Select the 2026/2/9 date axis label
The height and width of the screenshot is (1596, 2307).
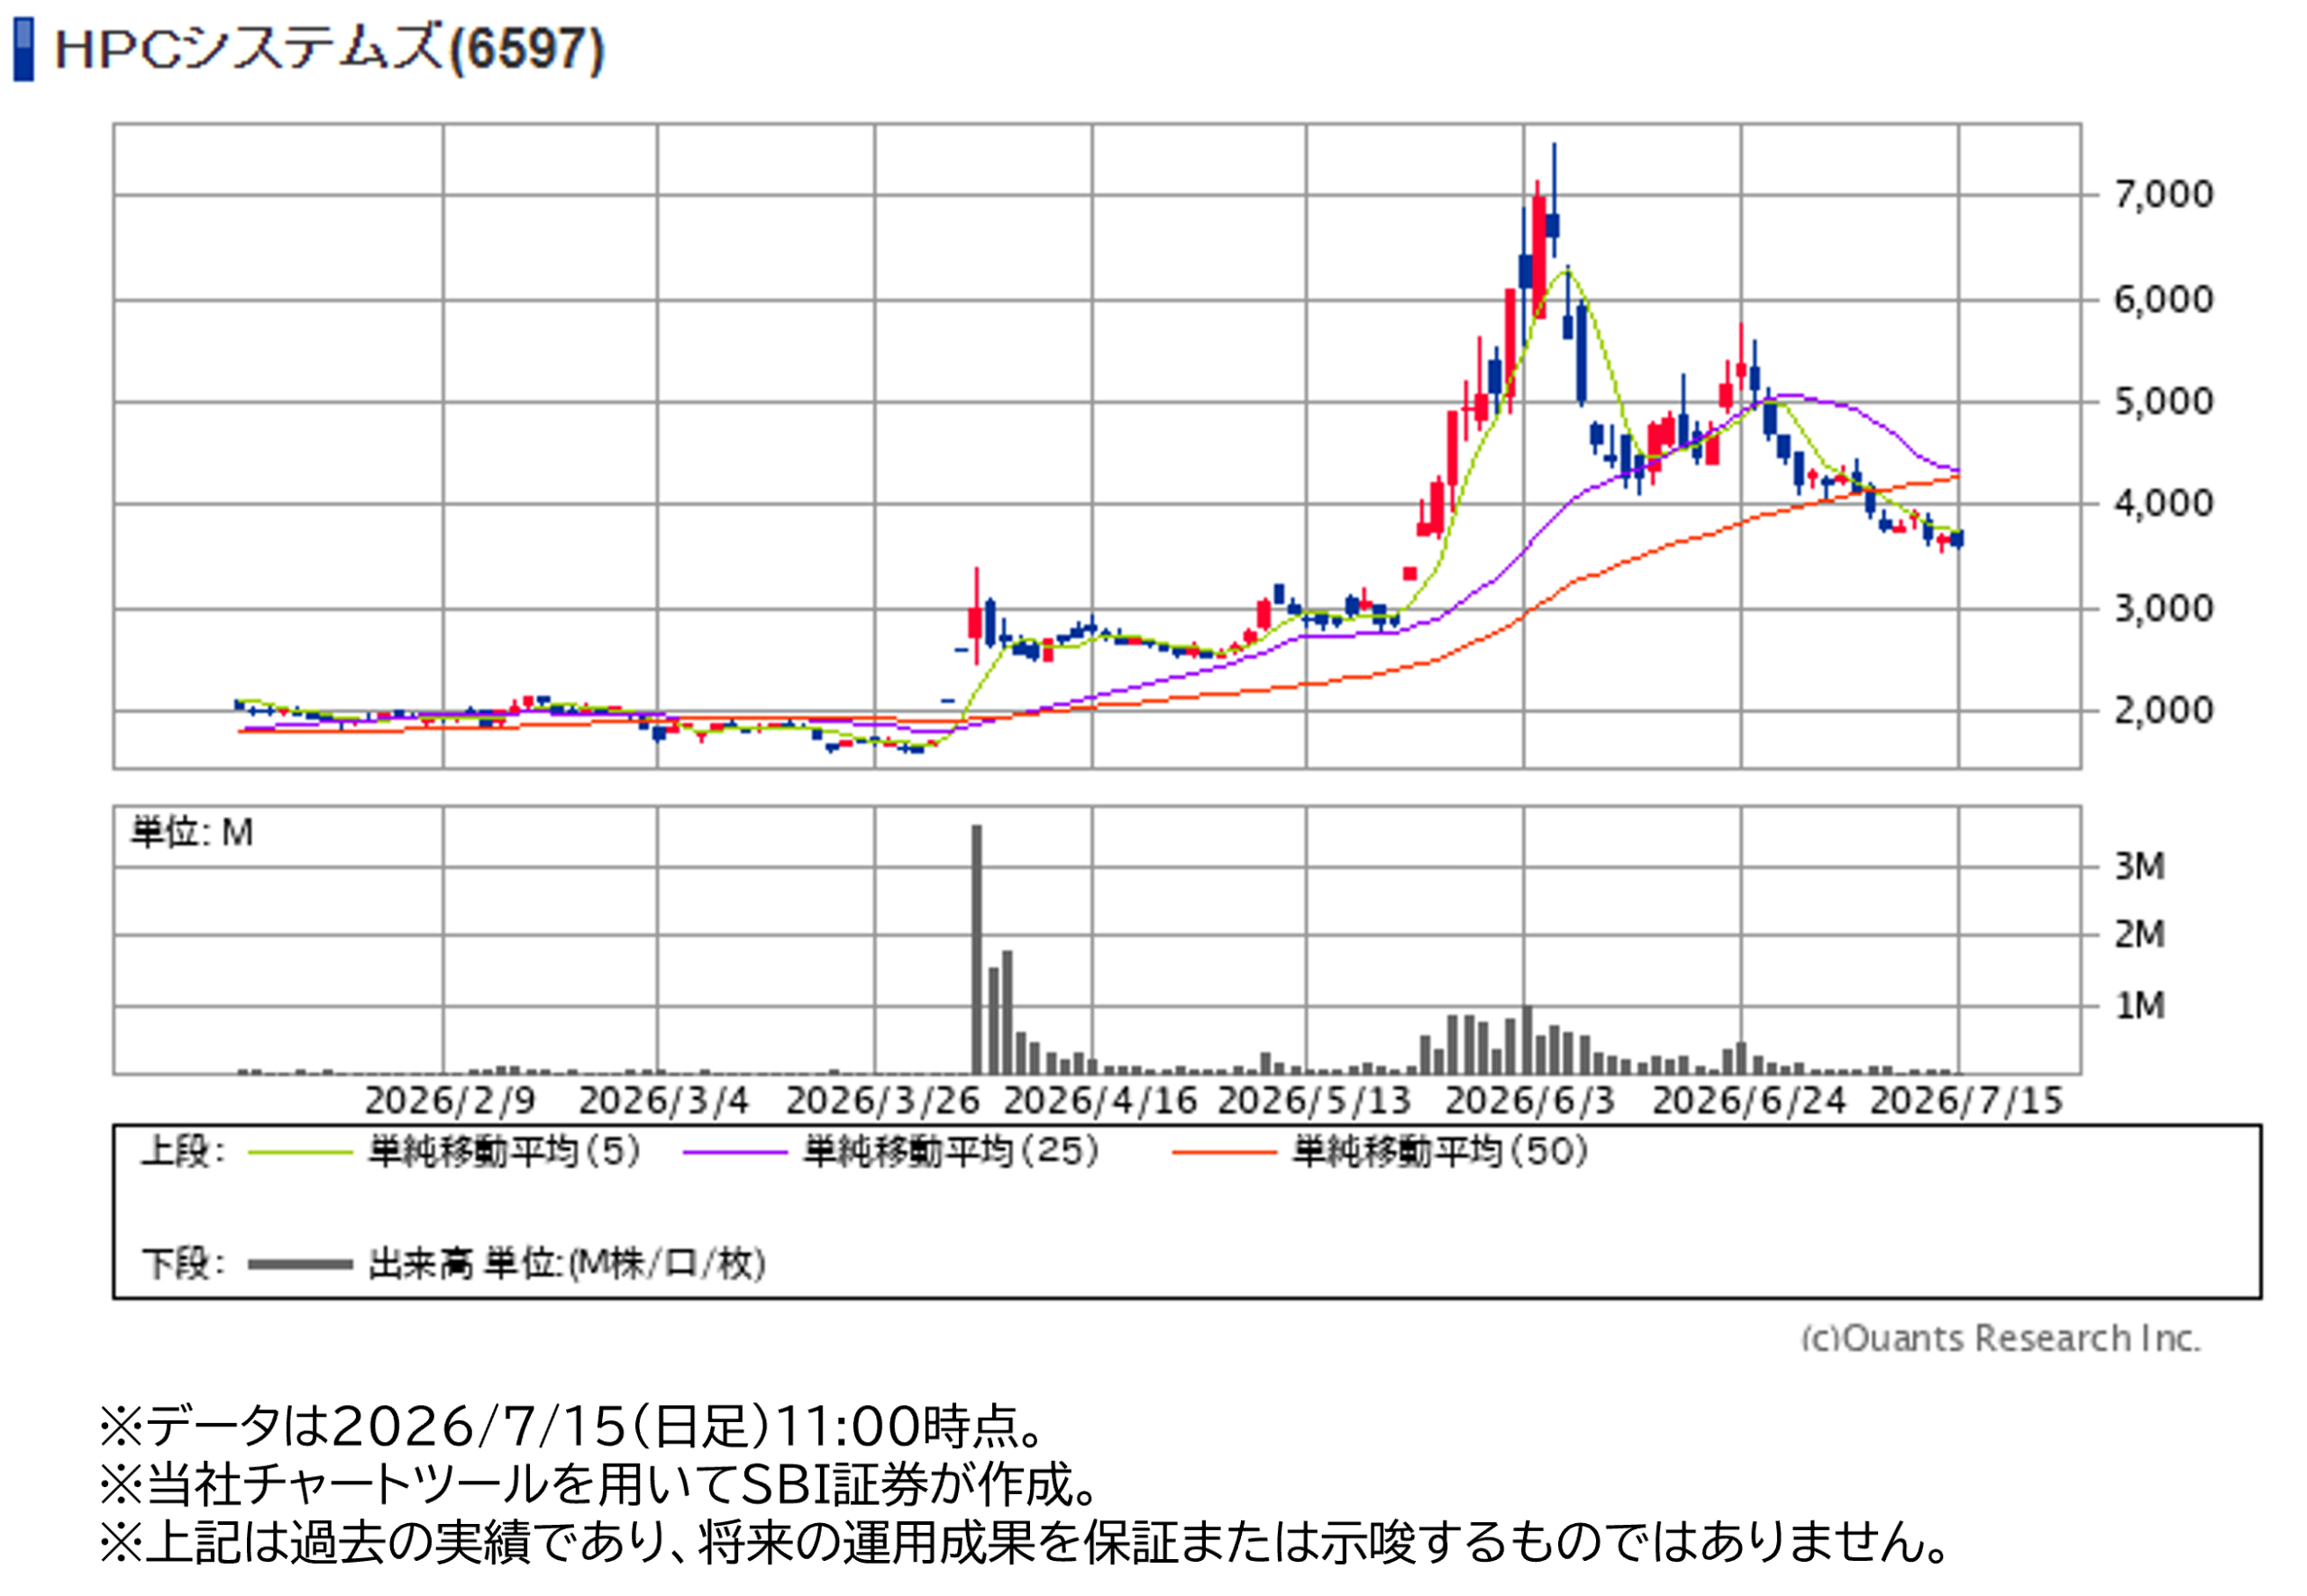tap(451, 1101)
